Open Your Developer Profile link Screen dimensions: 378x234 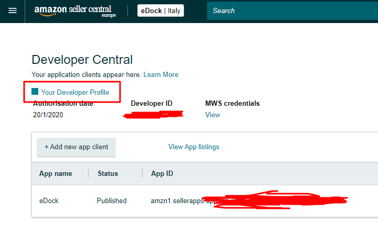click(75, 92)
